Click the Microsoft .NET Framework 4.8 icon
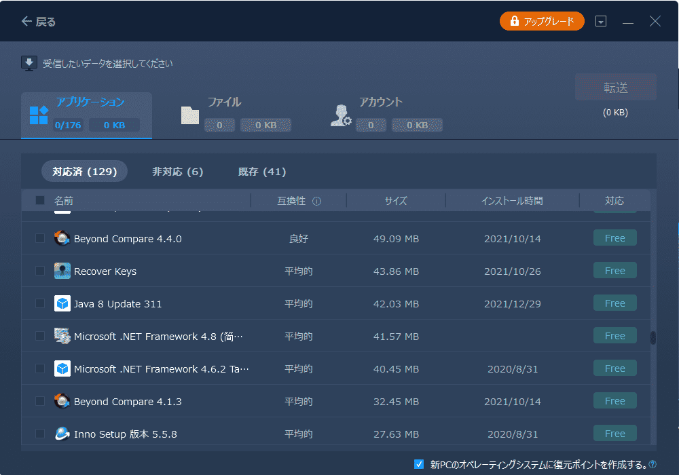This screenshot has height=475, width=679. click(x=62, y=336)
